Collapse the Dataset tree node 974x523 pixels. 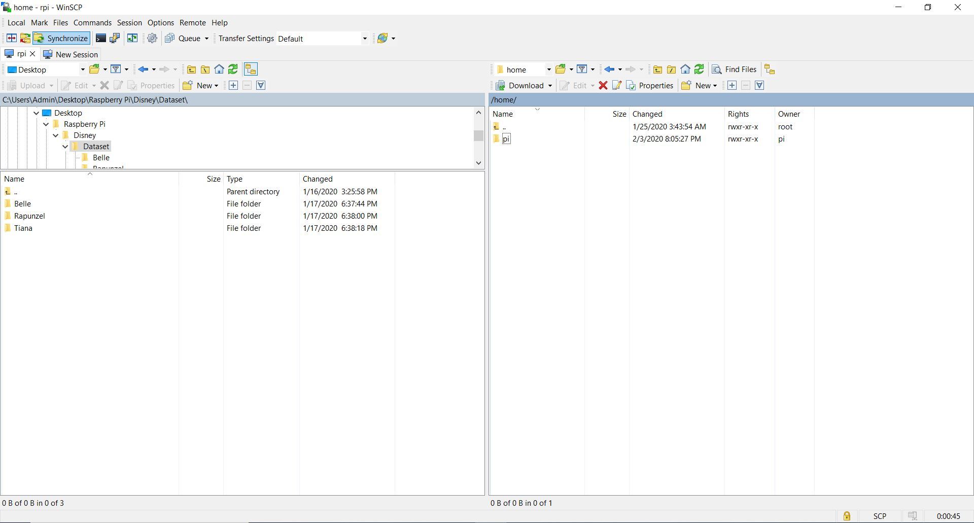pyautogui.click(x=65, y=147)
